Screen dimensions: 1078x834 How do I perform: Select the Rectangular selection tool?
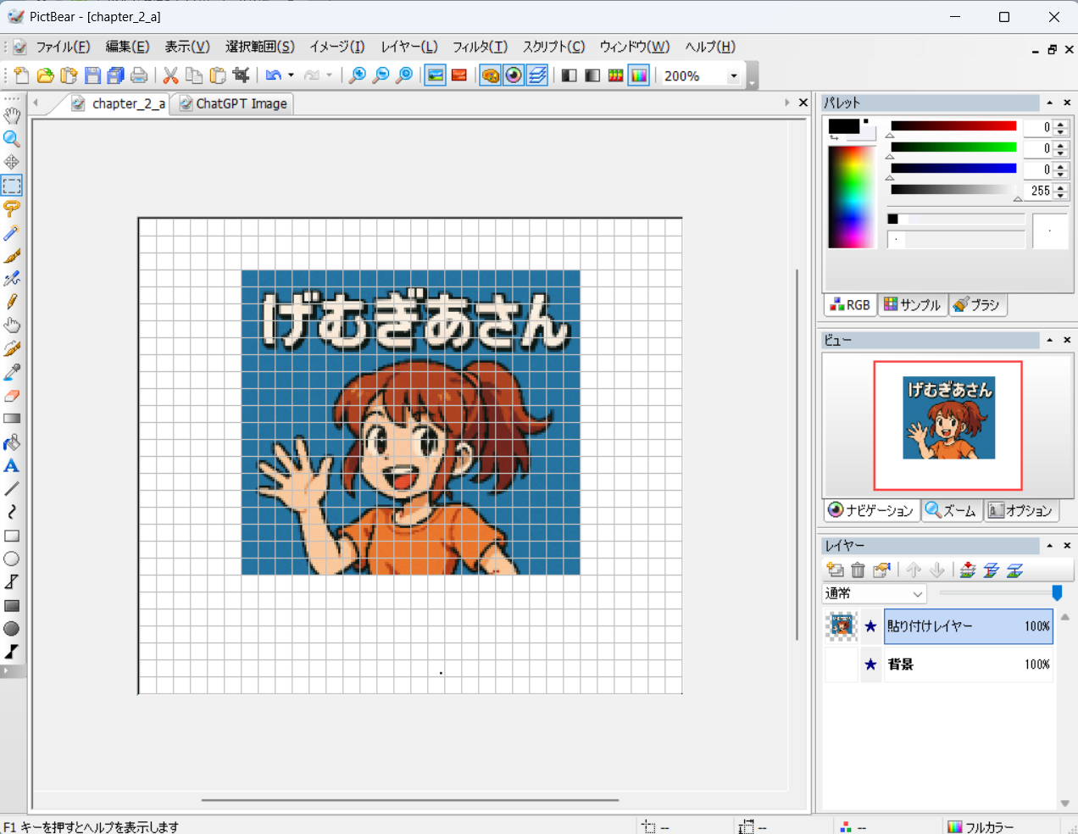click(12, 186)
